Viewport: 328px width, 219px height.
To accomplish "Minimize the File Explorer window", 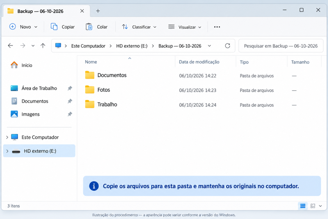I will pos(284,10).
